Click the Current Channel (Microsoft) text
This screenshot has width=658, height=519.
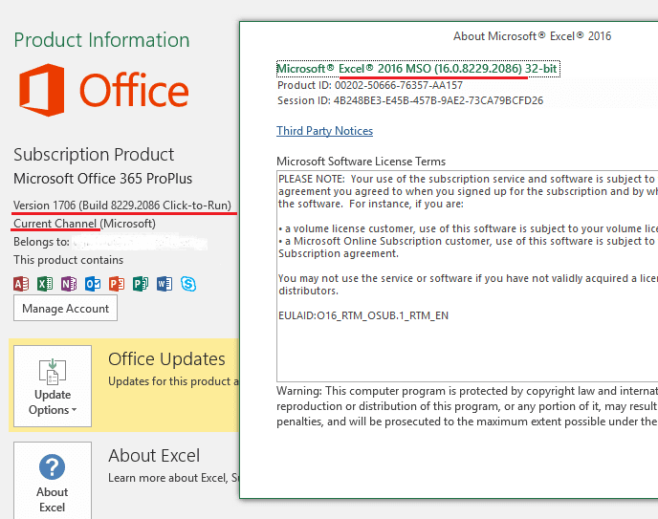[84, 224]
